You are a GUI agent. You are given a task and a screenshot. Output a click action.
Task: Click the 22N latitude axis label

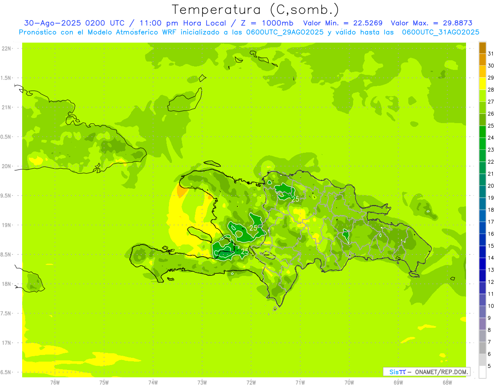(6, 49)
